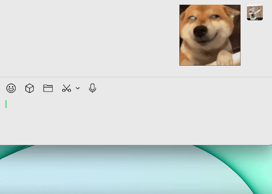Expand the screenshot options dropdown arrow

click(78, 88)
